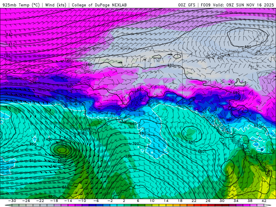
Task: Click the "College of DuPage NEXLAB" credit text
Action: tap(99, 5)
